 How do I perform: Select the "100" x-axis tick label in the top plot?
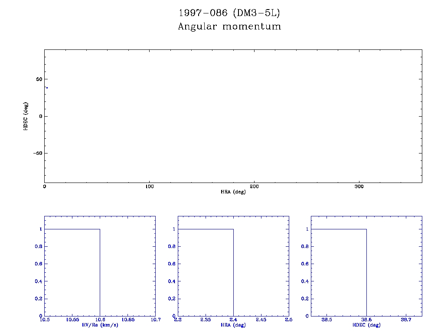[149, 186]
